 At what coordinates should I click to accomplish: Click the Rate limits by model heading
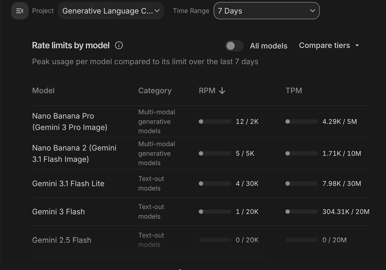click(71, 46)
